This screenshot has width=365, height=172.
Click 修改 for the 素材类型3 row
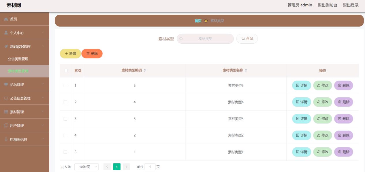[323, 119]
